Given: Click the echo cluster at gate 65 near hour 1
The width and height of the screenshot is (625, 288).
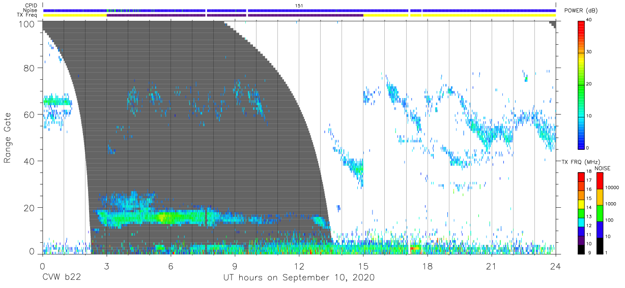Looking at the screenshot, I should (56, 101).
